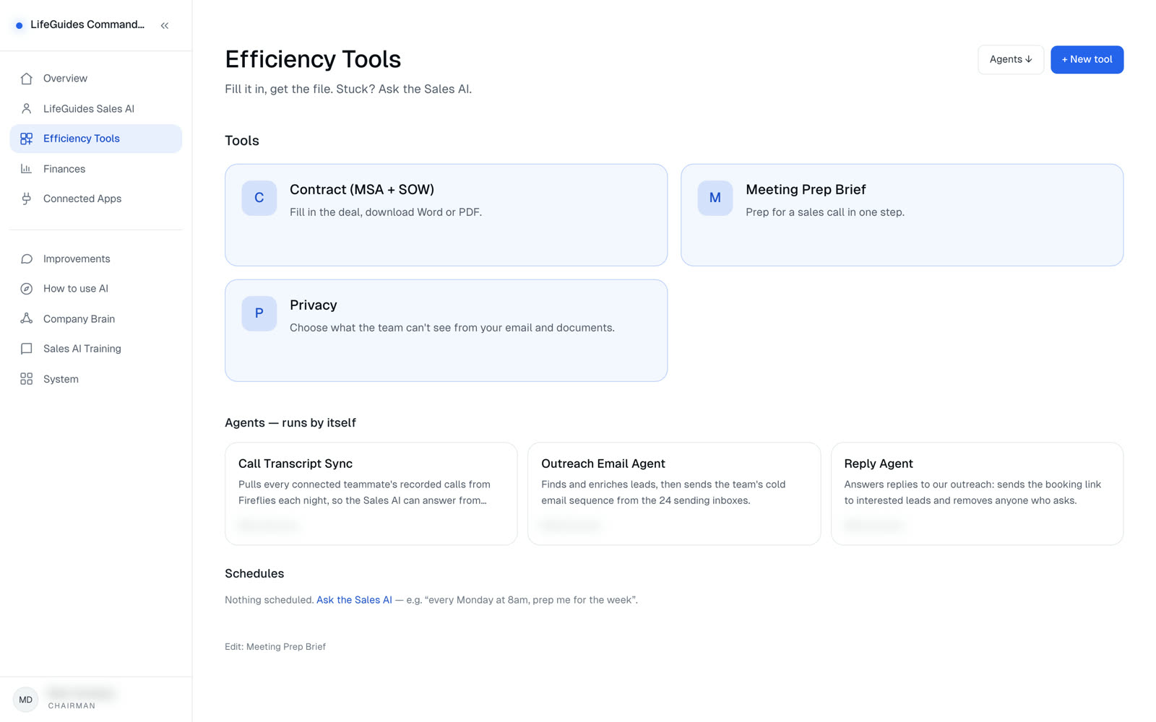
Task: Go to Overview in sidebar
Action: pyautogui.click(x=95, y=79)
